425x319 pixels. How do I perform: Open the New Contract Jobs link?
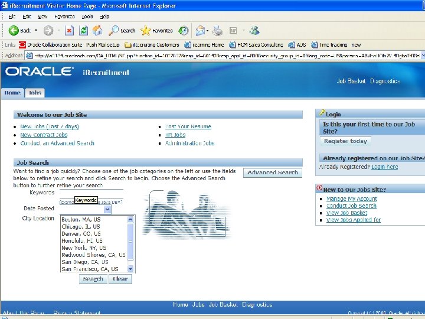click(x=44, y=135)
